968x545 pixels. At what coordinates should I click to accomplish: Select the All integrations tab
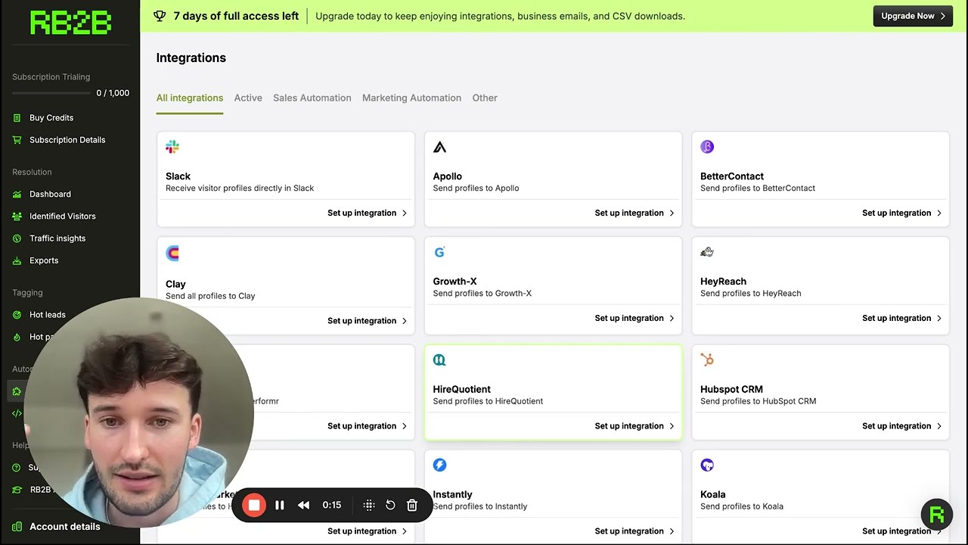(x=190, y=98)
